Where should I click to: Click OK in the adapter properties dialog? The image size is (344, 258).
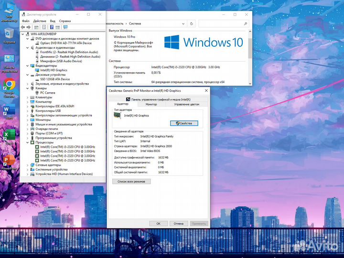coord(159,224)
